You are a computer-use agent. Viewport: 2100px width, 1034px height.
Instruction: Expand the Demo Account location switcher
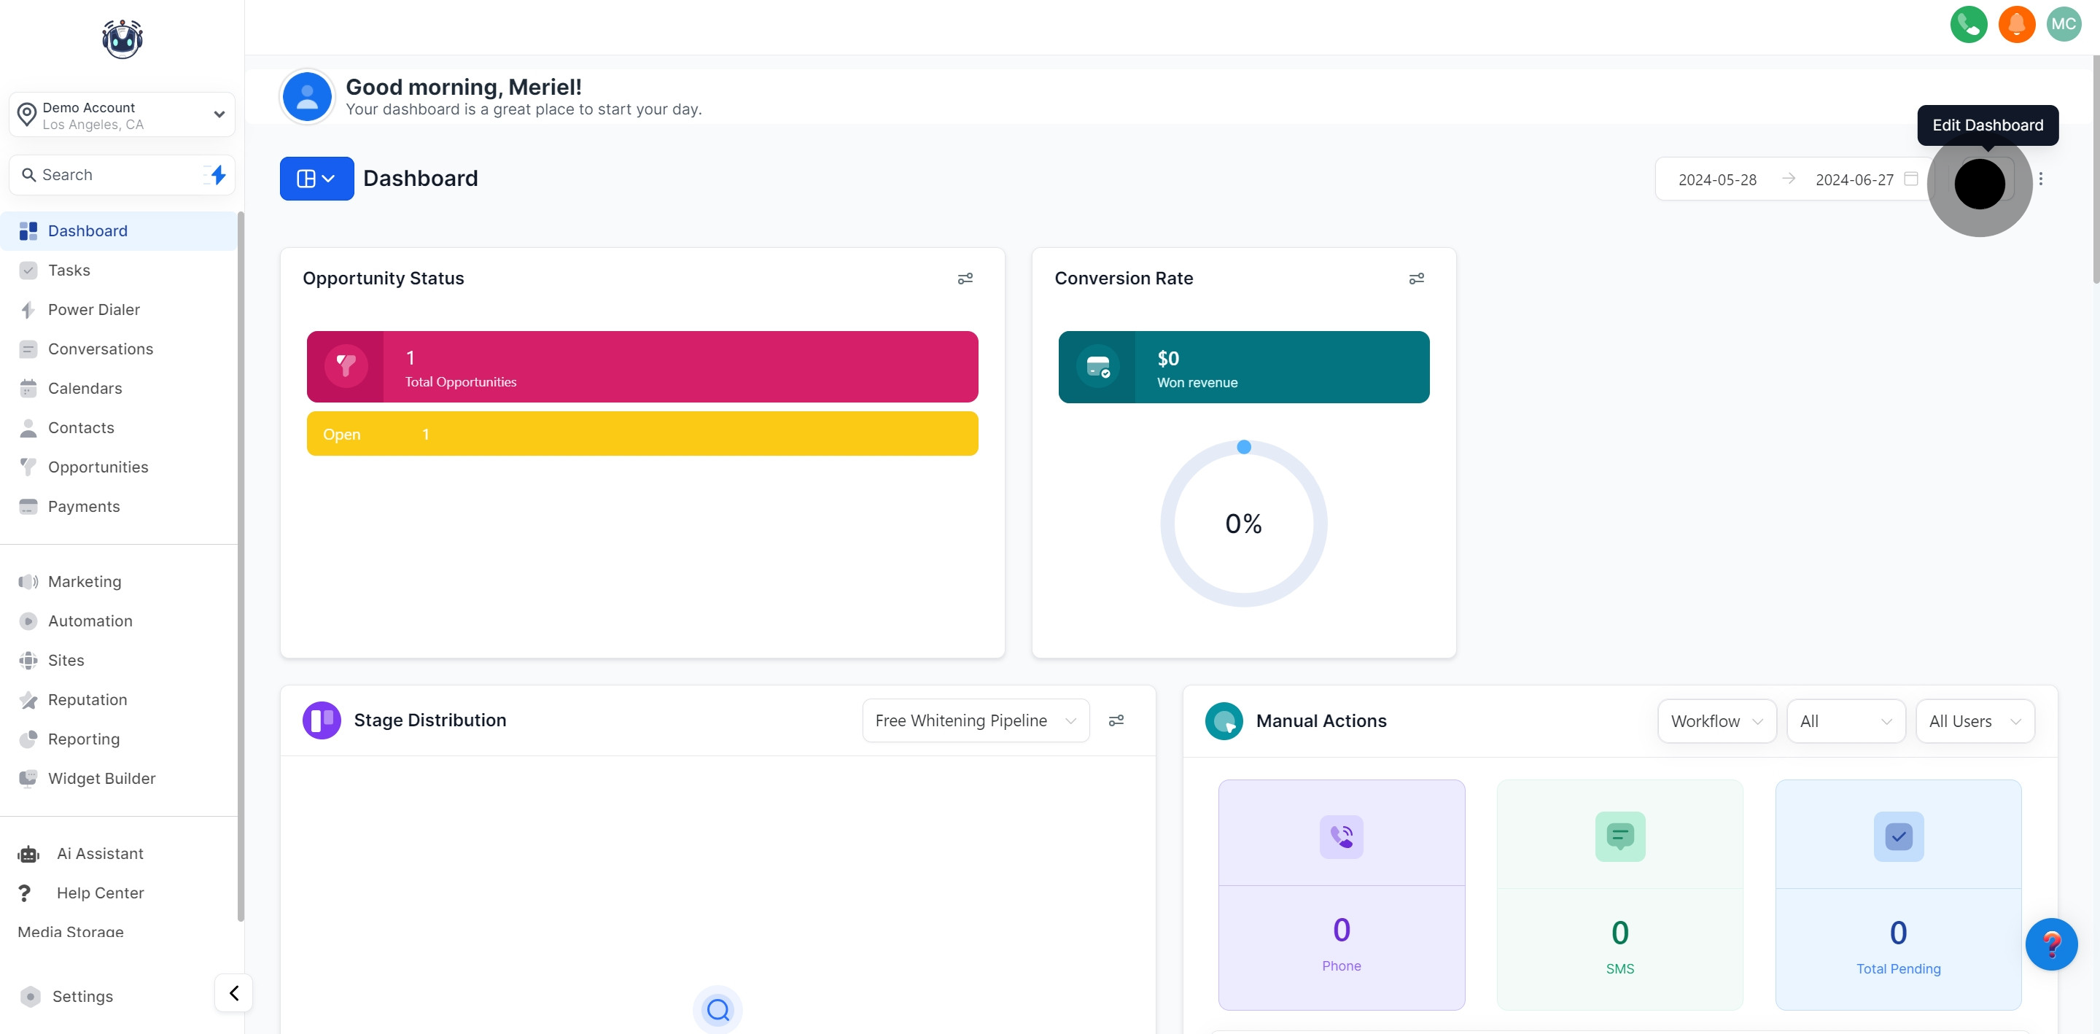(x=122, y=115)
